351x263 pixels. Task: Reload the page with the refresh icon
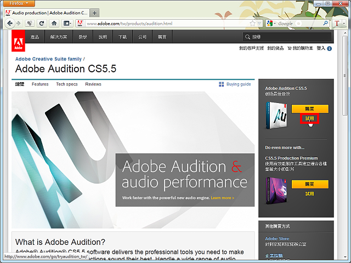[x=42, y=23]
